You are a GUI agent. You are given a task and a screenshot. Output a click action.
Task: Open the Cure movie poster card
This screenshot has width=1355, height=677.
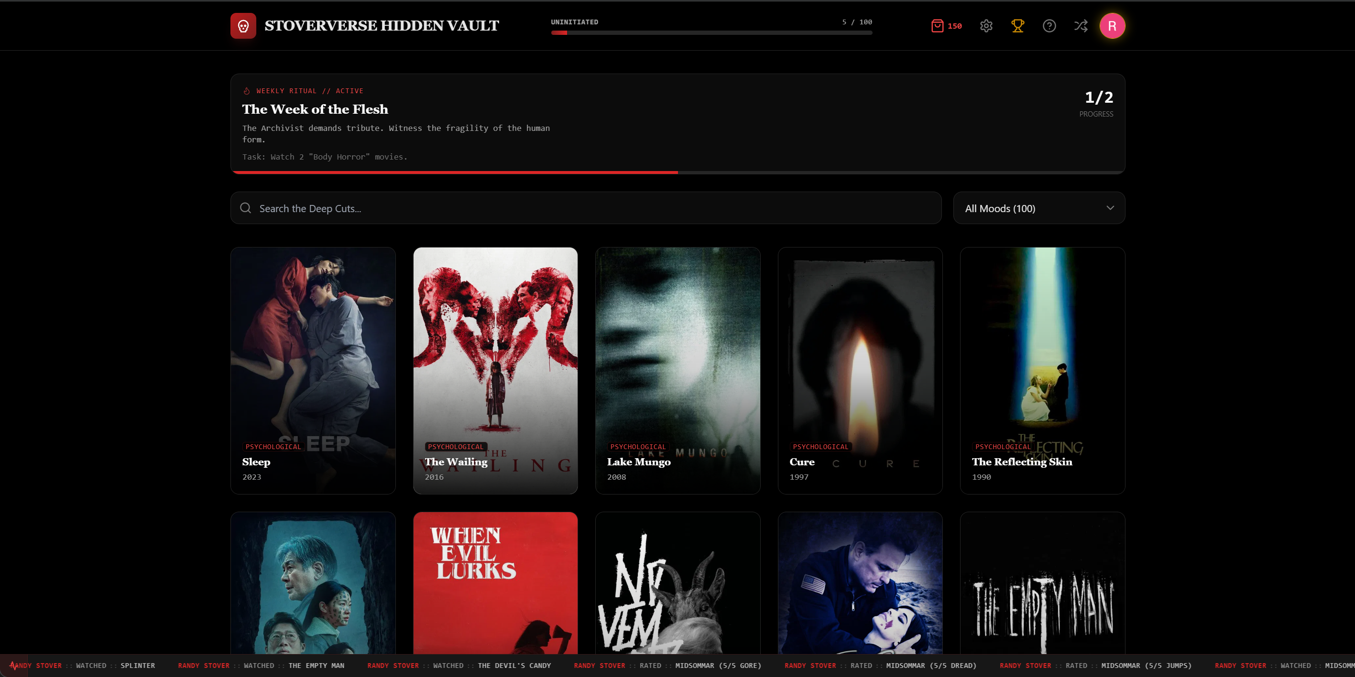[860, 371]
